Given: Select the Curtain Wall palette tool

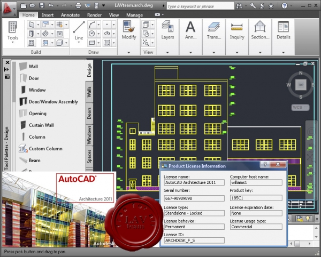Looking at the screenshot, I should (37, 125).
